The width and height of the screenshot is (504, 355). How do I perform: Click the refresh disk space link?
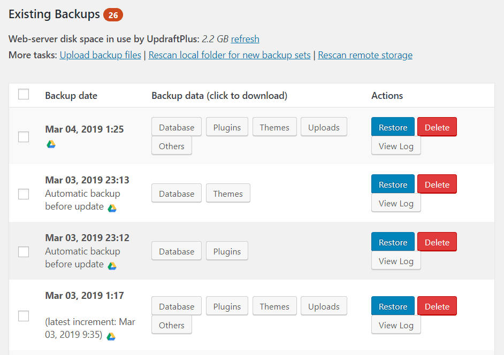(245, 39)
